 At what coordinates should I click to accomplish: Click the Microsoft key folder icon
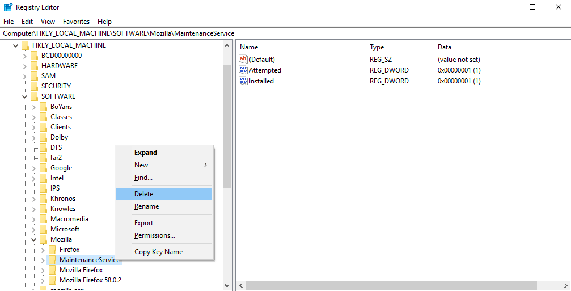[44, 229]
